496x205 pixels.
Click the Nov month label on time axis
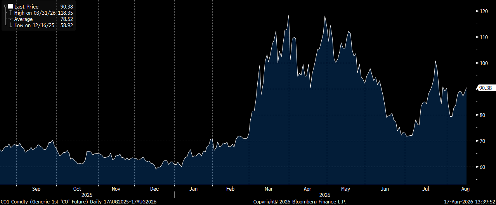tap(116, 189)
